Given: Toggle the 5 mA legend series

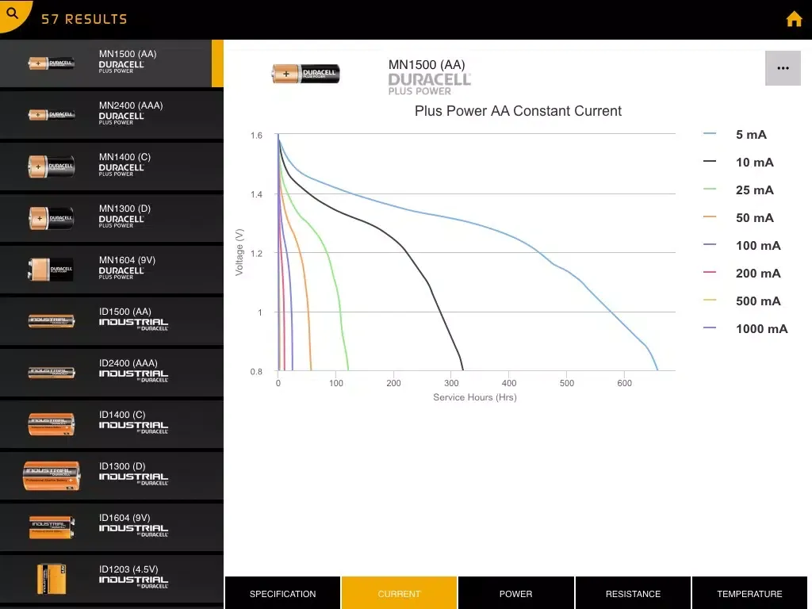Looking at the screenshot, I should [x=735, y=134].
